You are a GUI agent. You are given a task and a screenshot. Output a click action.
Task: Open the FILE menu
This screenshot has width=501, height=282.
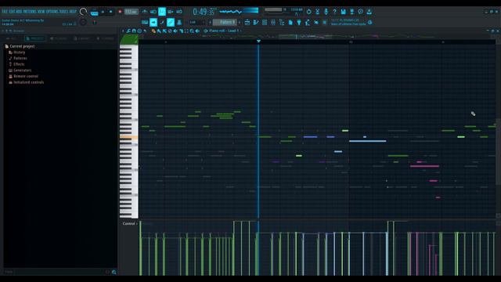tap(5, 12)
